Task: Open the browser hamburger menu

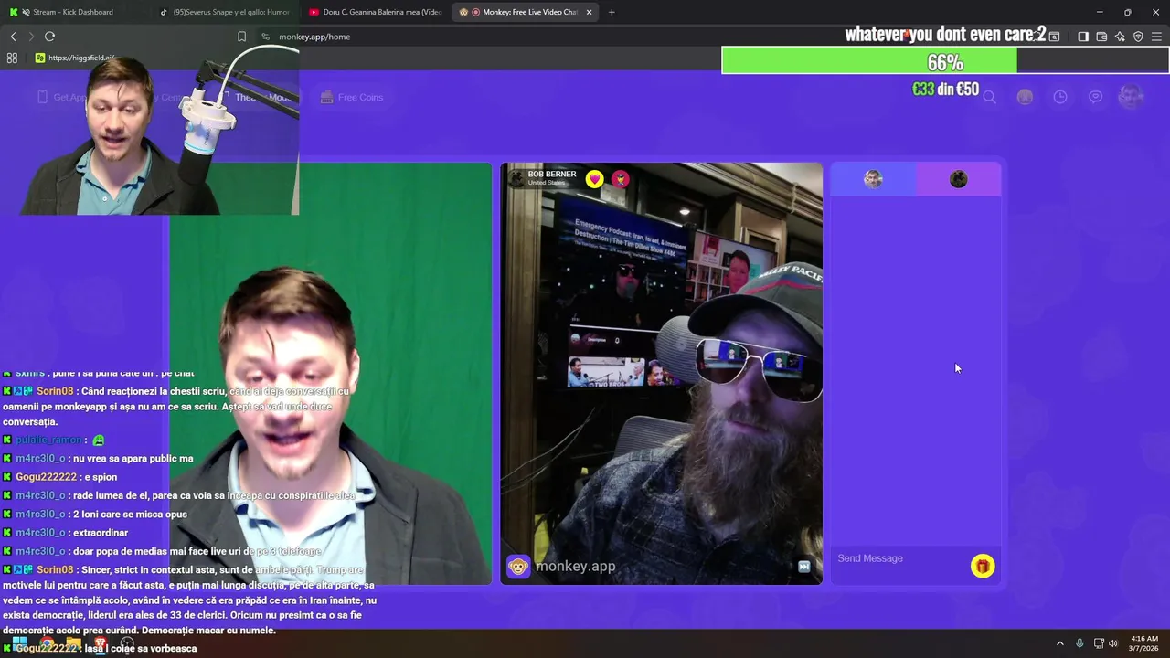Action: [x=1156, y=37]
